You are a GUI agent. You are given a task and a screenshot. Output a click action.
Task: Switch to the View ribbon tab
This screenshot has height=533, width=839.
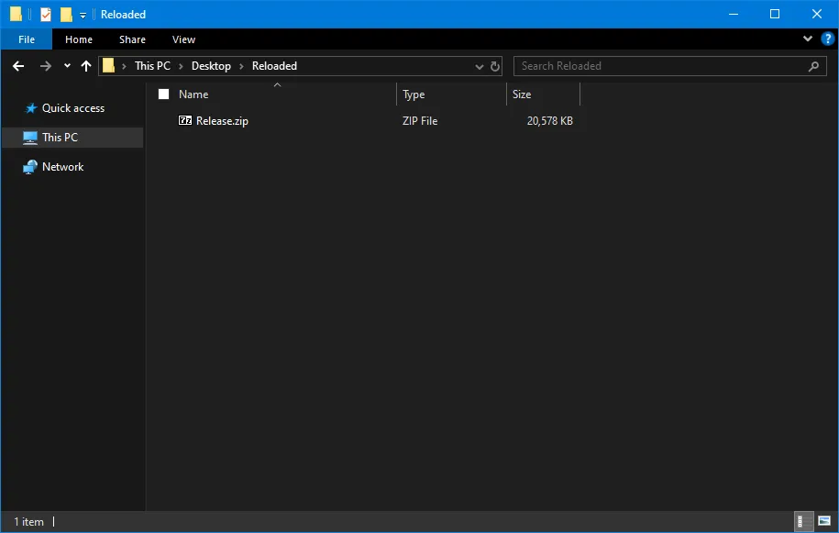pos(183,39)
